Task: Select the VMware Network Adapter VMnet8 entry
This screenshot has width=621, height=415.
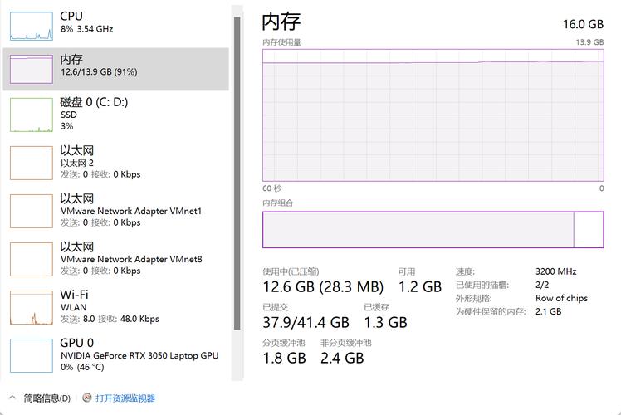Action: coord(131,259)
